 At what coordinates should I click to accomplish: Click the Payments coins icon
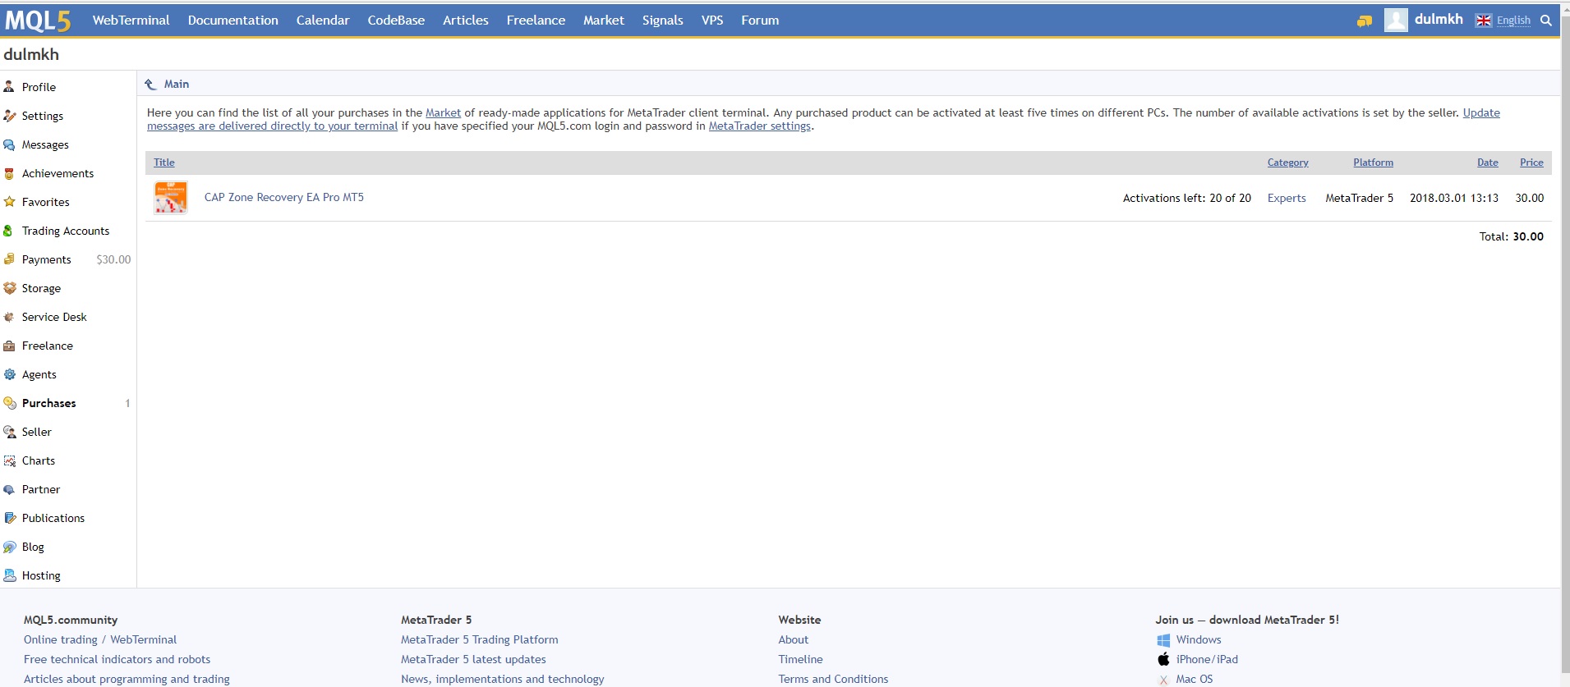click(x=9, y=259)
